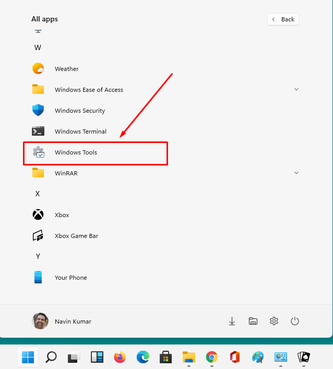Image resolution: width=333 pixels, height=369 pixels.
Task: Open the Downloads folder shortcut icon
Action: pyautogui.click(x=232, y=321)
